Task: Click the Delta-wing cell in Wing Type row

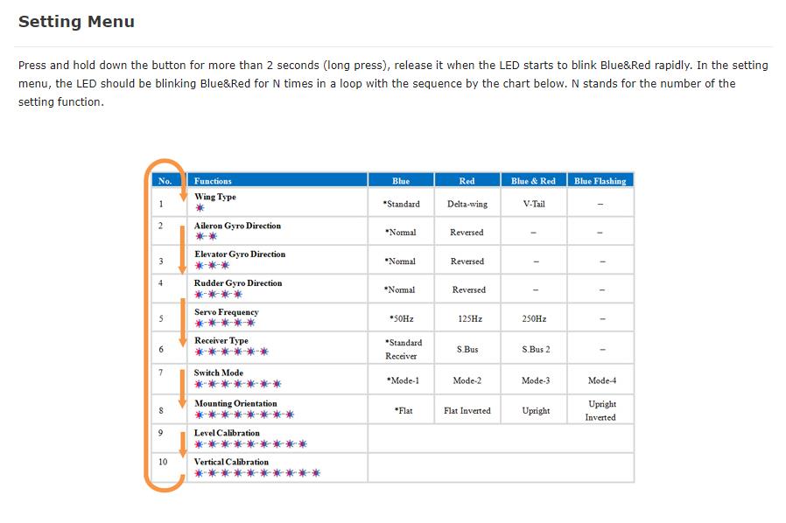Action: pos(467,204)
